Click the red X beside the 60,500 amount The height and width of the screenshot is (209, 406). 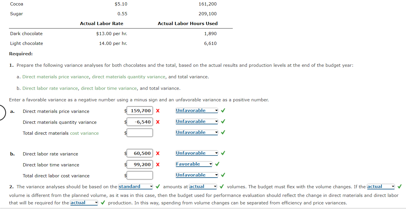click(x=158, y=153)
